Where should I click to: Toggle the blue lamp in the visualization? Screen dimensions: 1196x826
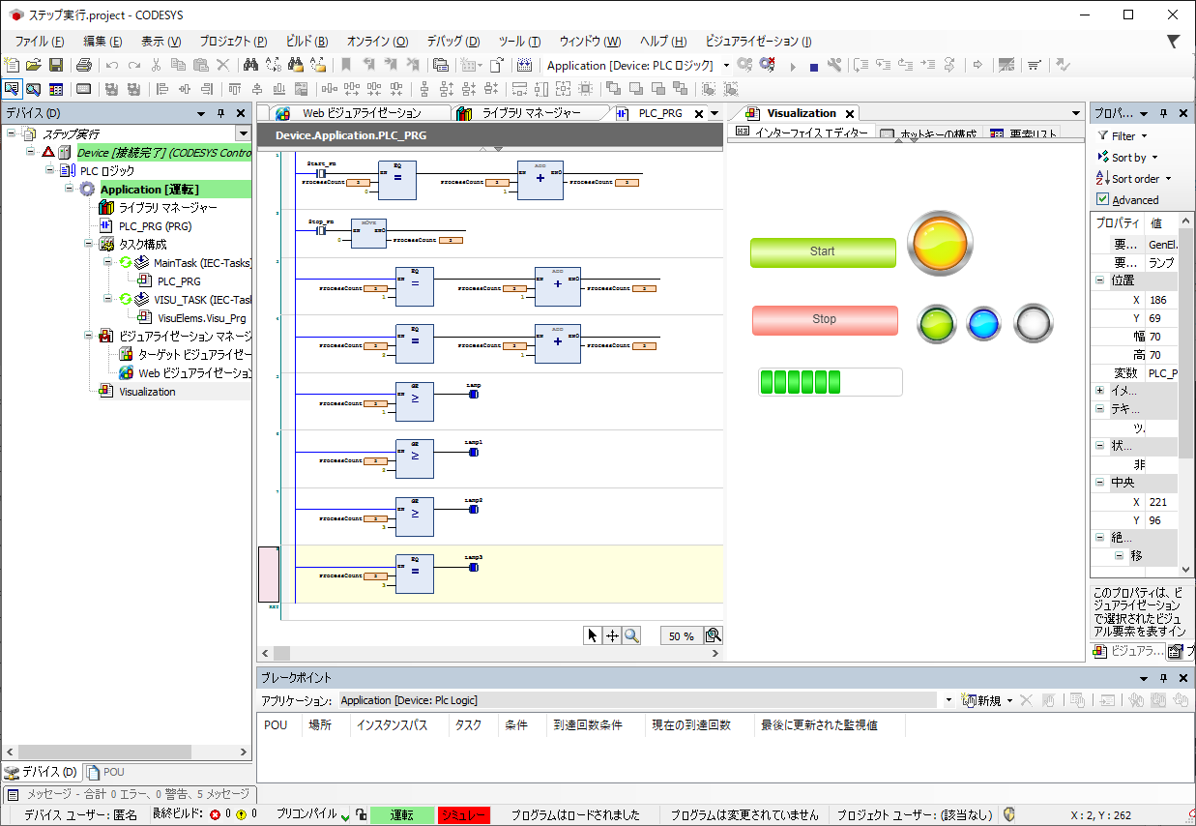point(983,324)
